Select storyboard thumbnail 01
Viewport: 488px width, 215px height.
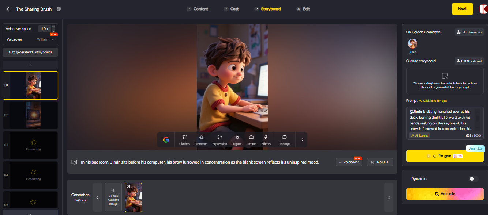click(x=30, y=85)
